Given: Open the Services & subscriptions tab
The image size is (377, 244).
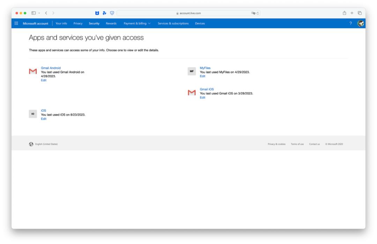Looking at the screenshot, I should 173,23.
